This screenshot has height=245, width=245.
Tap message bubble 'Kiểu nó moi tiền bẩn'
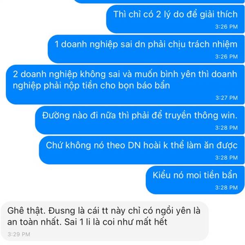[x=195, y=180]
